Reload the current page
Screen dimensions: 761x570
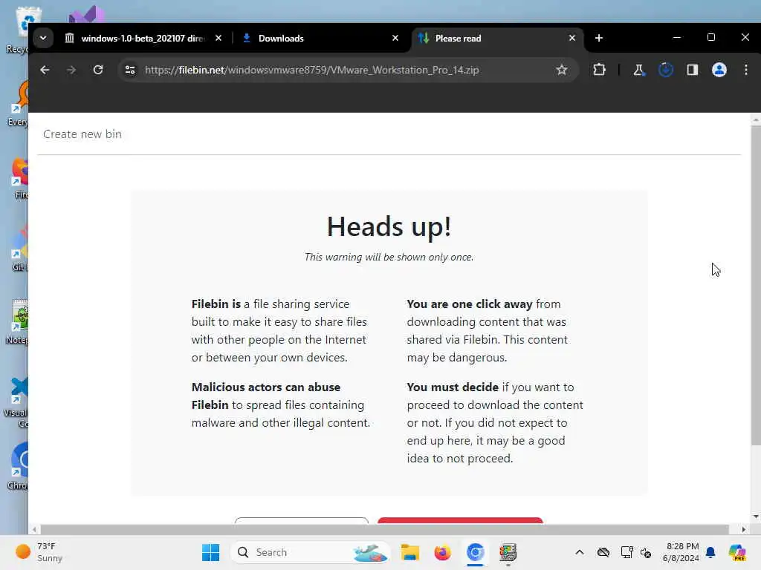tap(98, 70)
